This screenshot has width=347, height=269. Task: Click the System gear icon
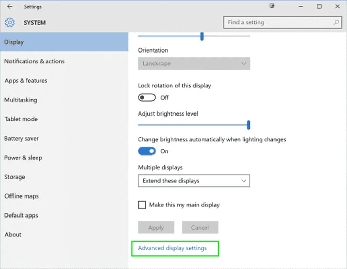coord(10,23)
